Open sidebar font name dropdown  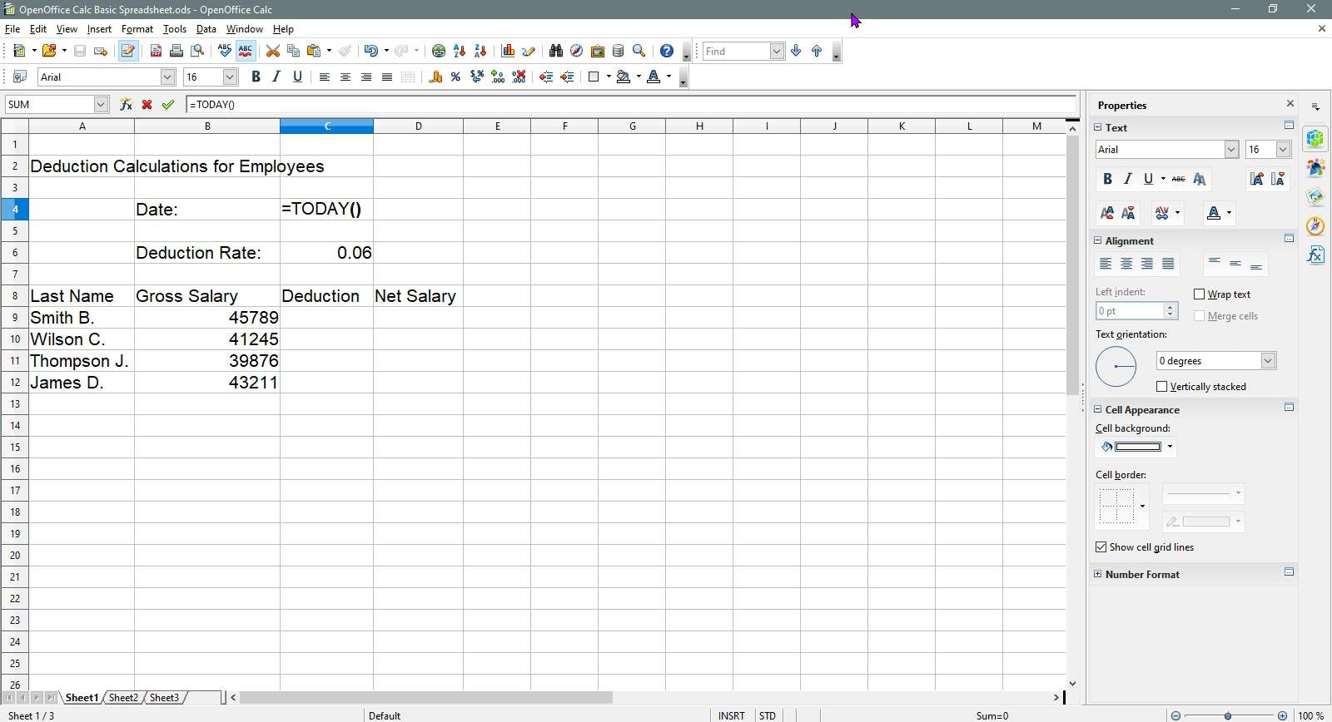click(1231, 150)
